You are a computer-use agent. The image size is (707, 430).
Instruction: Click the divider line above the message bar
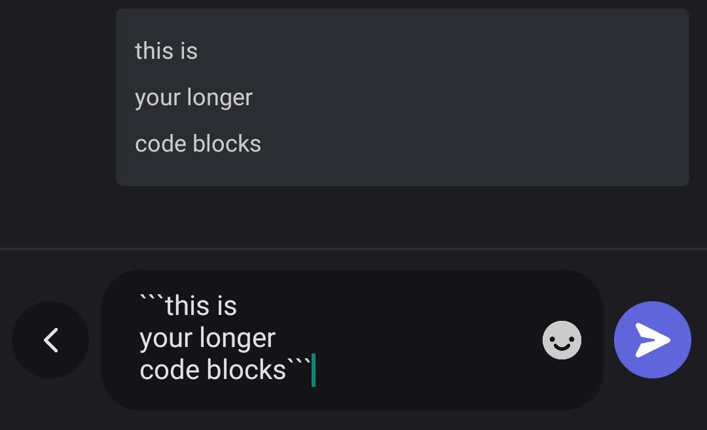pyautogui.click(x=353, y=249)
